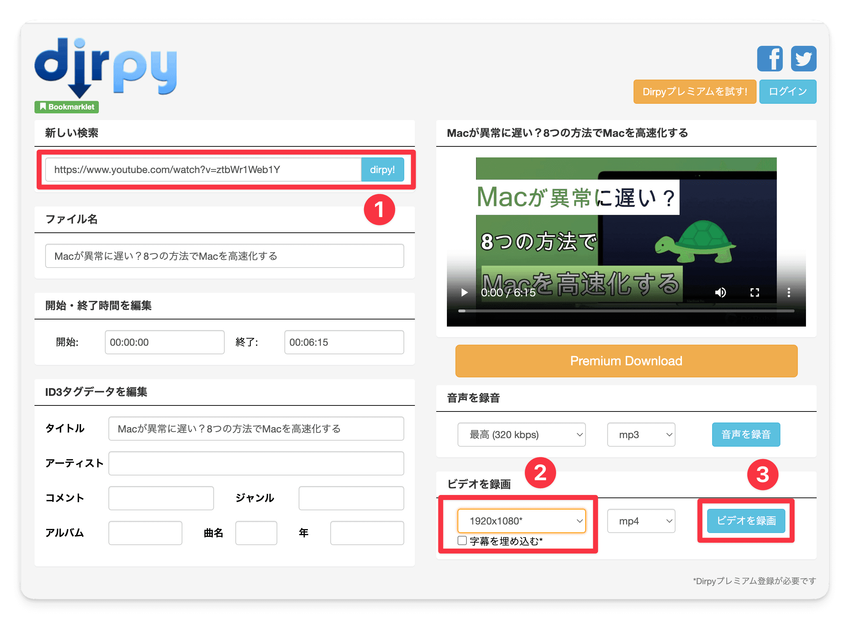Focus the YouTube URL search field
849x619 pixels.
tap(203, 169)
